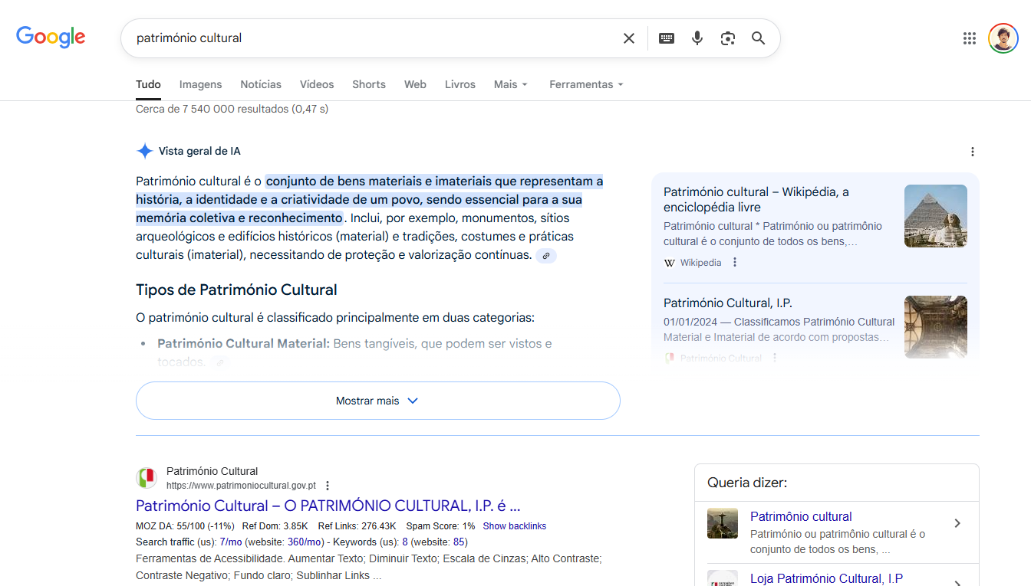Click the https://www.patrimoniocultural.gov.pt URL text
The width and height of the screenshot is (1031, 586).
tap(241, 486)
